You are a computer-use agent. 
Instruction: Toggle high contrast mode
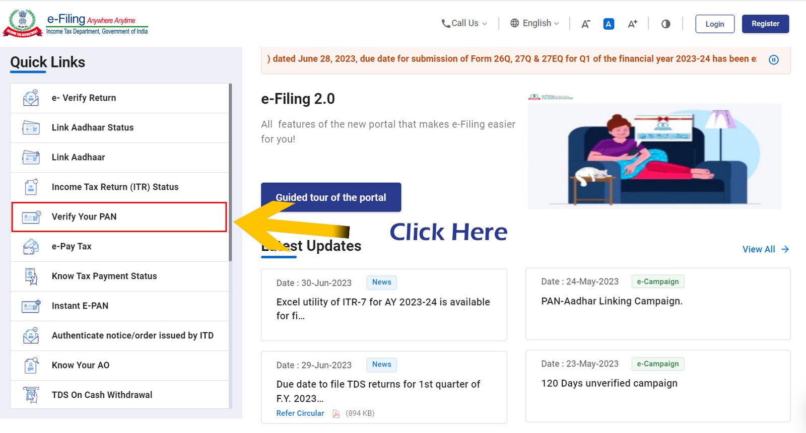(x=665, y=24)
